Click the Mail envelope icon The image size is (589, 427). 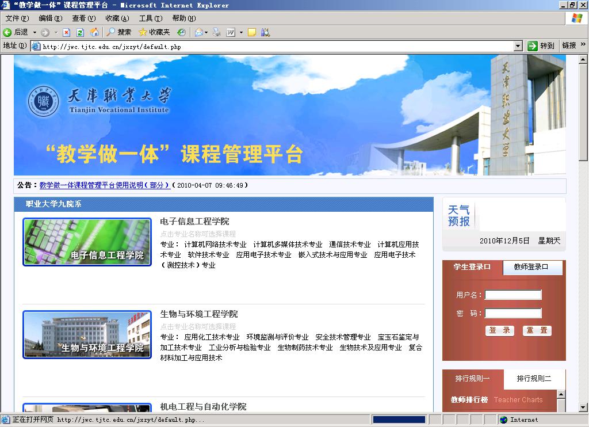click(x=198, y=32)
